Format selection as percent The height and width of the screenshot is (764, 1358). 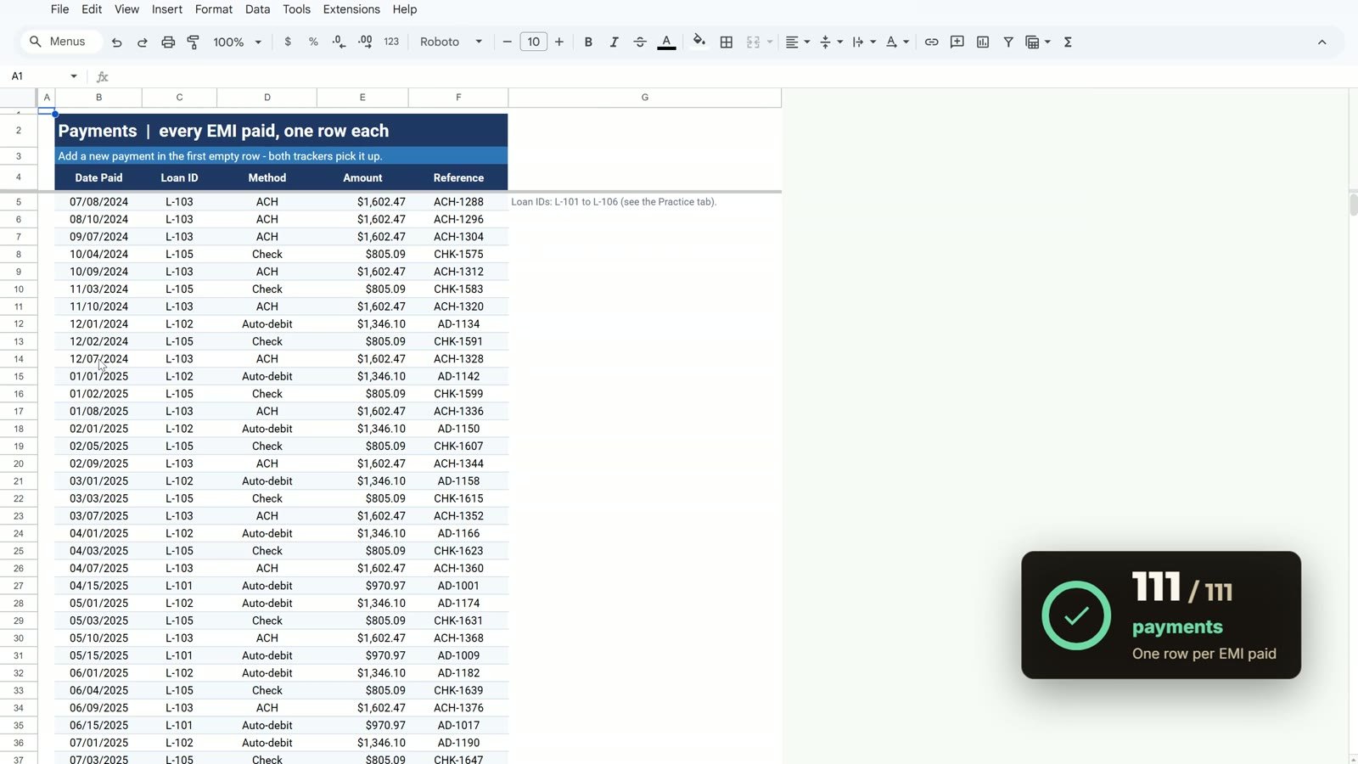[x=313, y=42]
